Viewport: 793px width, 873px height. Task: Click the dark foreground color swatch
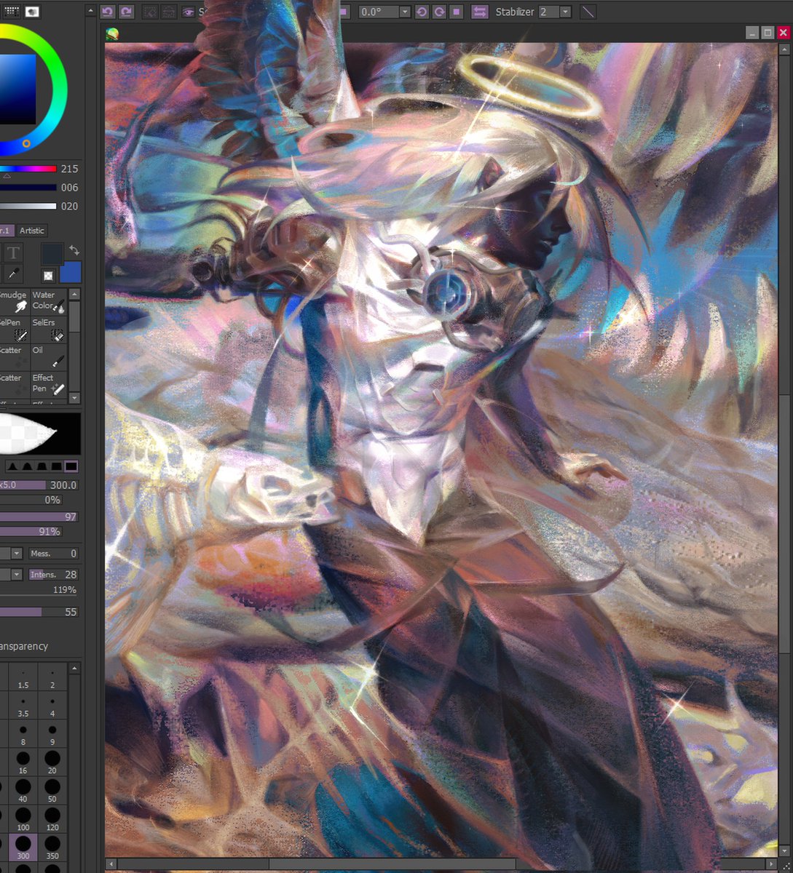[x=52, y=254]
